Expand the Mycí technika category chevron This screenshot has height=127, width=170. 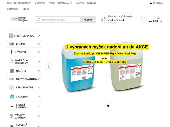tap(39, 36)
